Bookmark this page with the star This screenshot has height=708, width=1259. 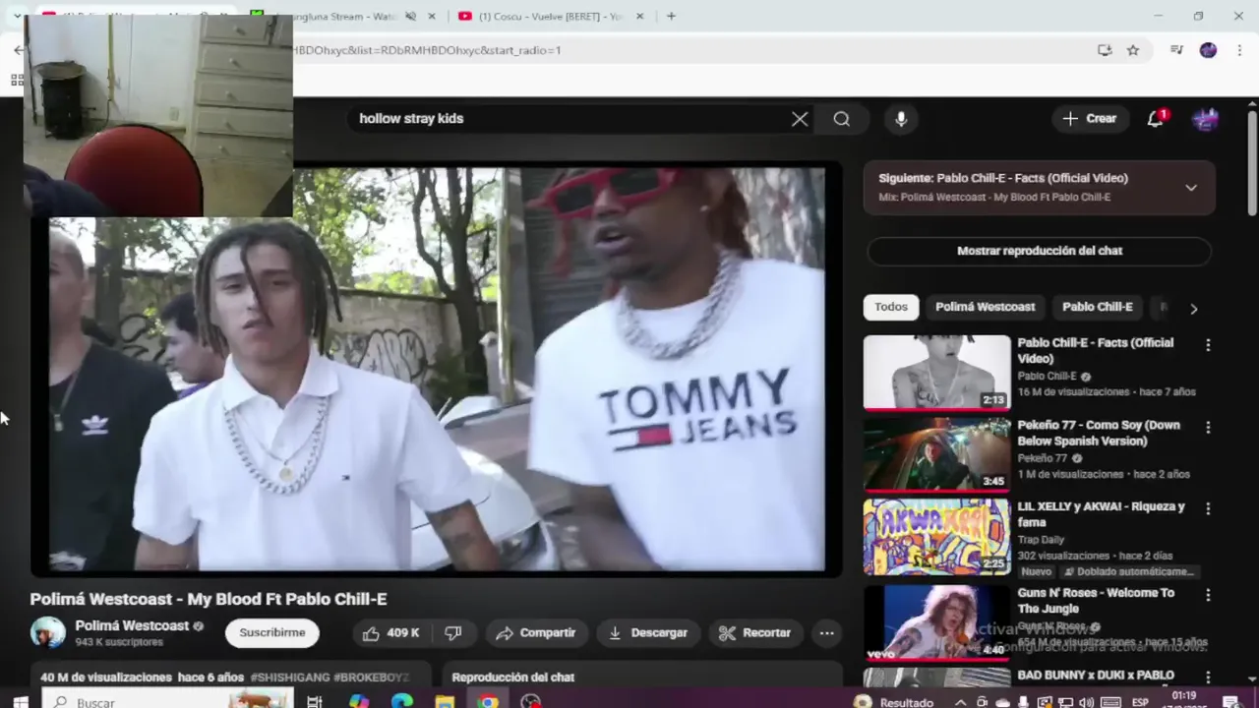pos(1133,50)
